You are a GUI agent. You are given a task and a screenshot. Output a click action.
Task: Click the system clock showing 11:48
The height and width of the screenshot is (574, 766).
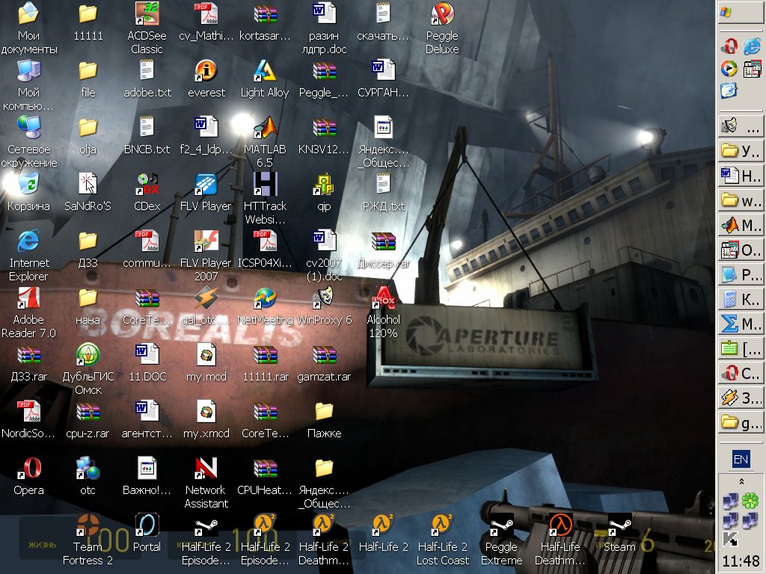[x=741, y=561]
